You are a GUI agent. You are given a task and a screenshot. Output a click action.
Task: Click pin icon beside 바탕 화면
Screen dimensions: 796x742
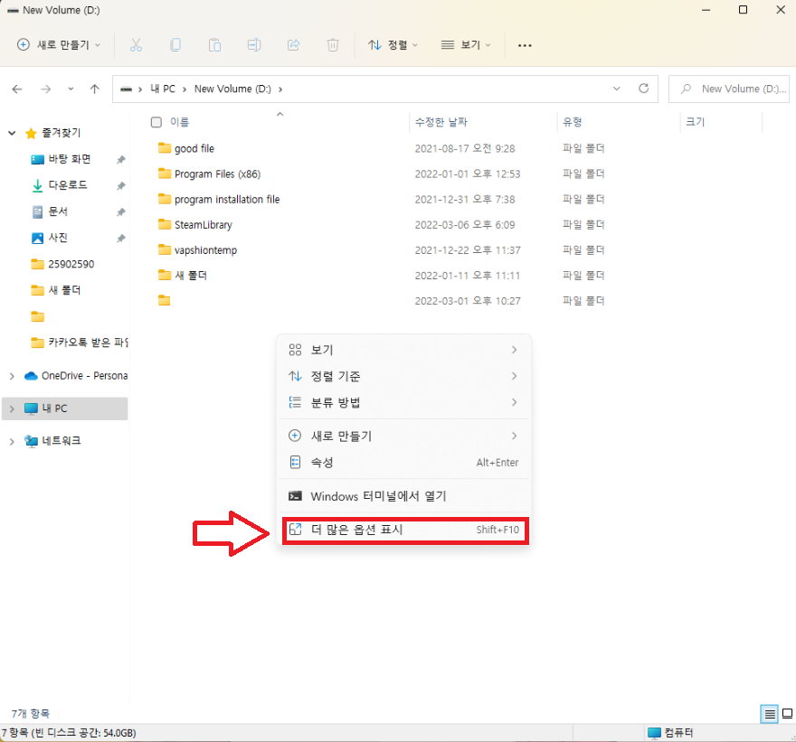[x=121, y=160]
